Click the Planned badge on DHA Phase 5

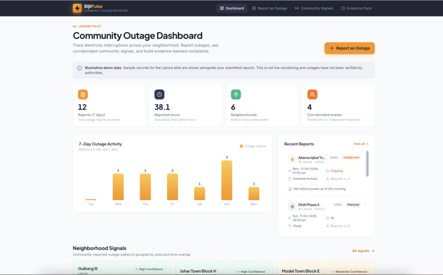tap(353, 205)
